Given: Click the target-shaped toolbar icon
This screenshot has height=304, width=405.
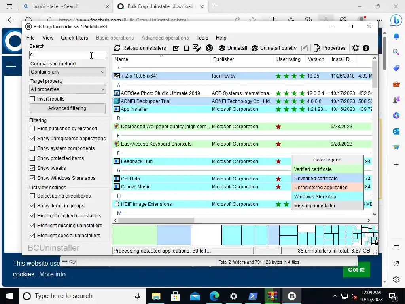Looking at the screenshot, I should point(210,48).
